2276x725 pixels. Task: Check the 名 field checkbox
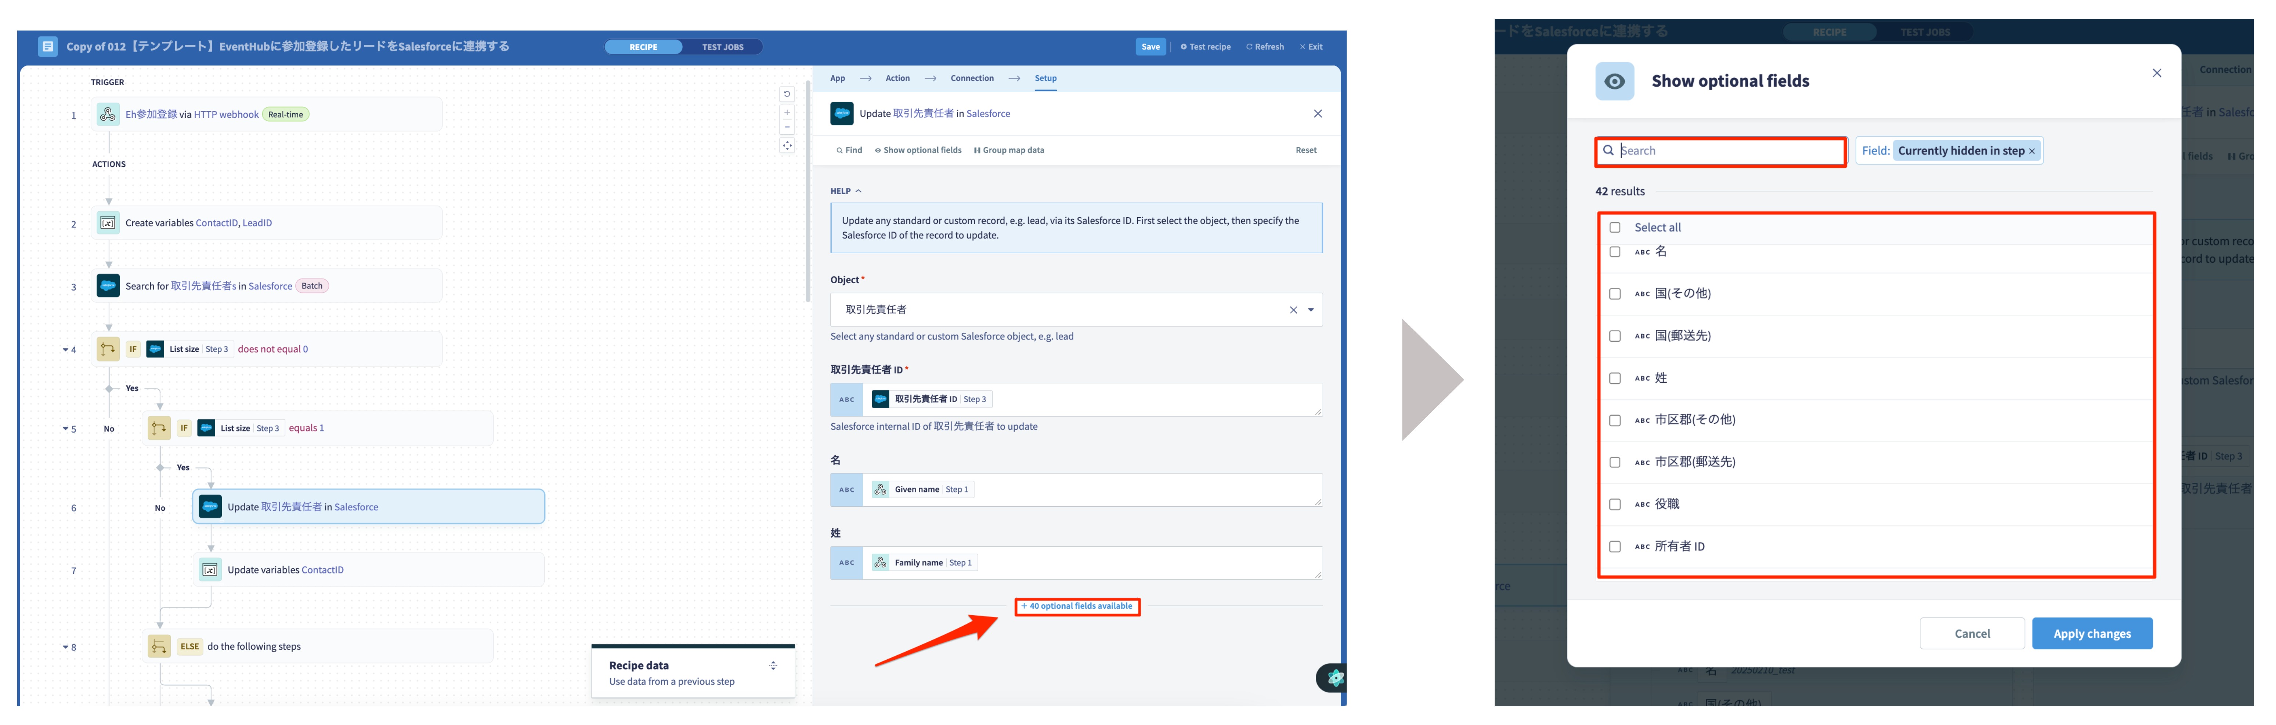[1615, 252]
